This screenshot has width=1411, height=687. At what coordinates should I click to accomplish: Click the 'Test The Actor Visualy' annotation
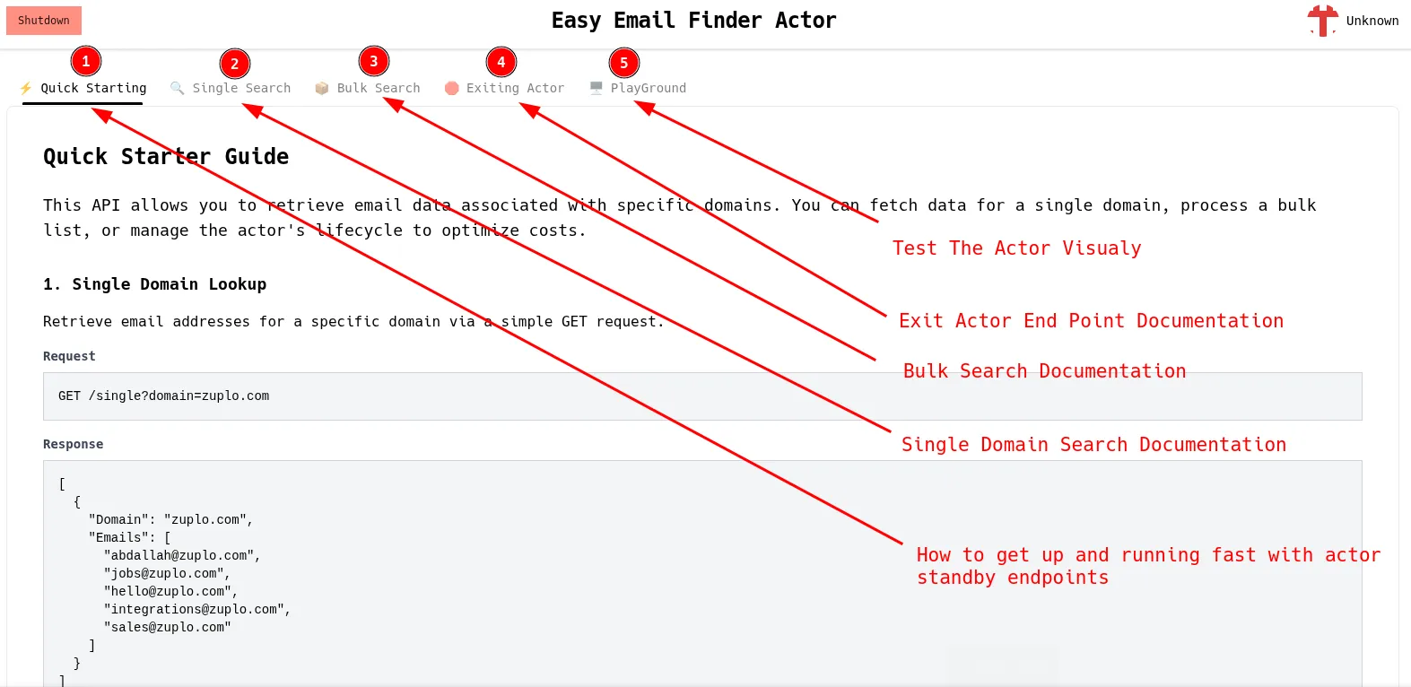point(1016,248)
